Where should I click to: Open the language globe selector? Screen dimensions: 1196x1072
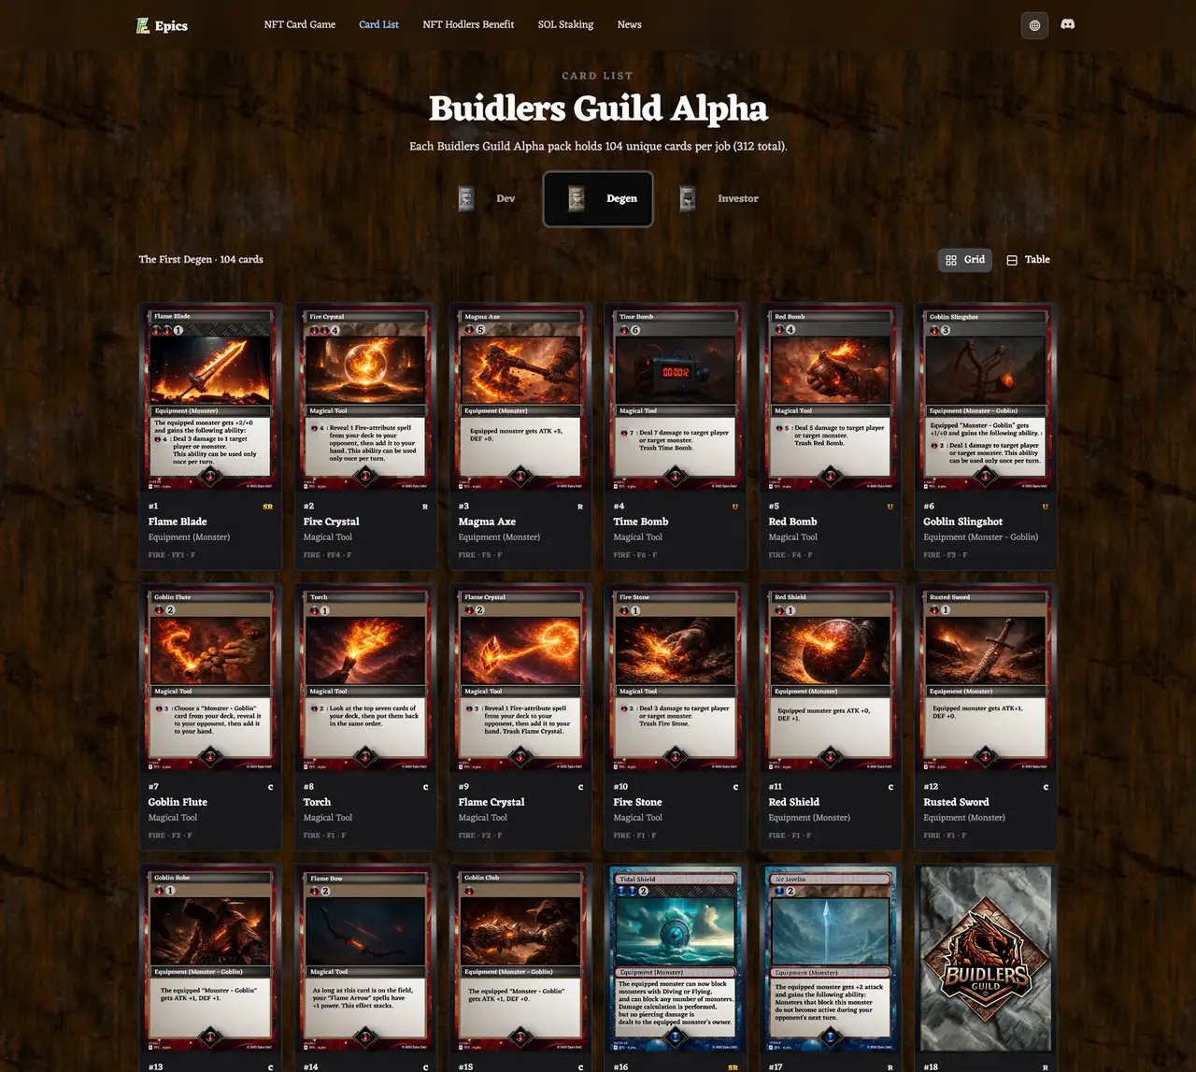click(x=1034, y=25)
